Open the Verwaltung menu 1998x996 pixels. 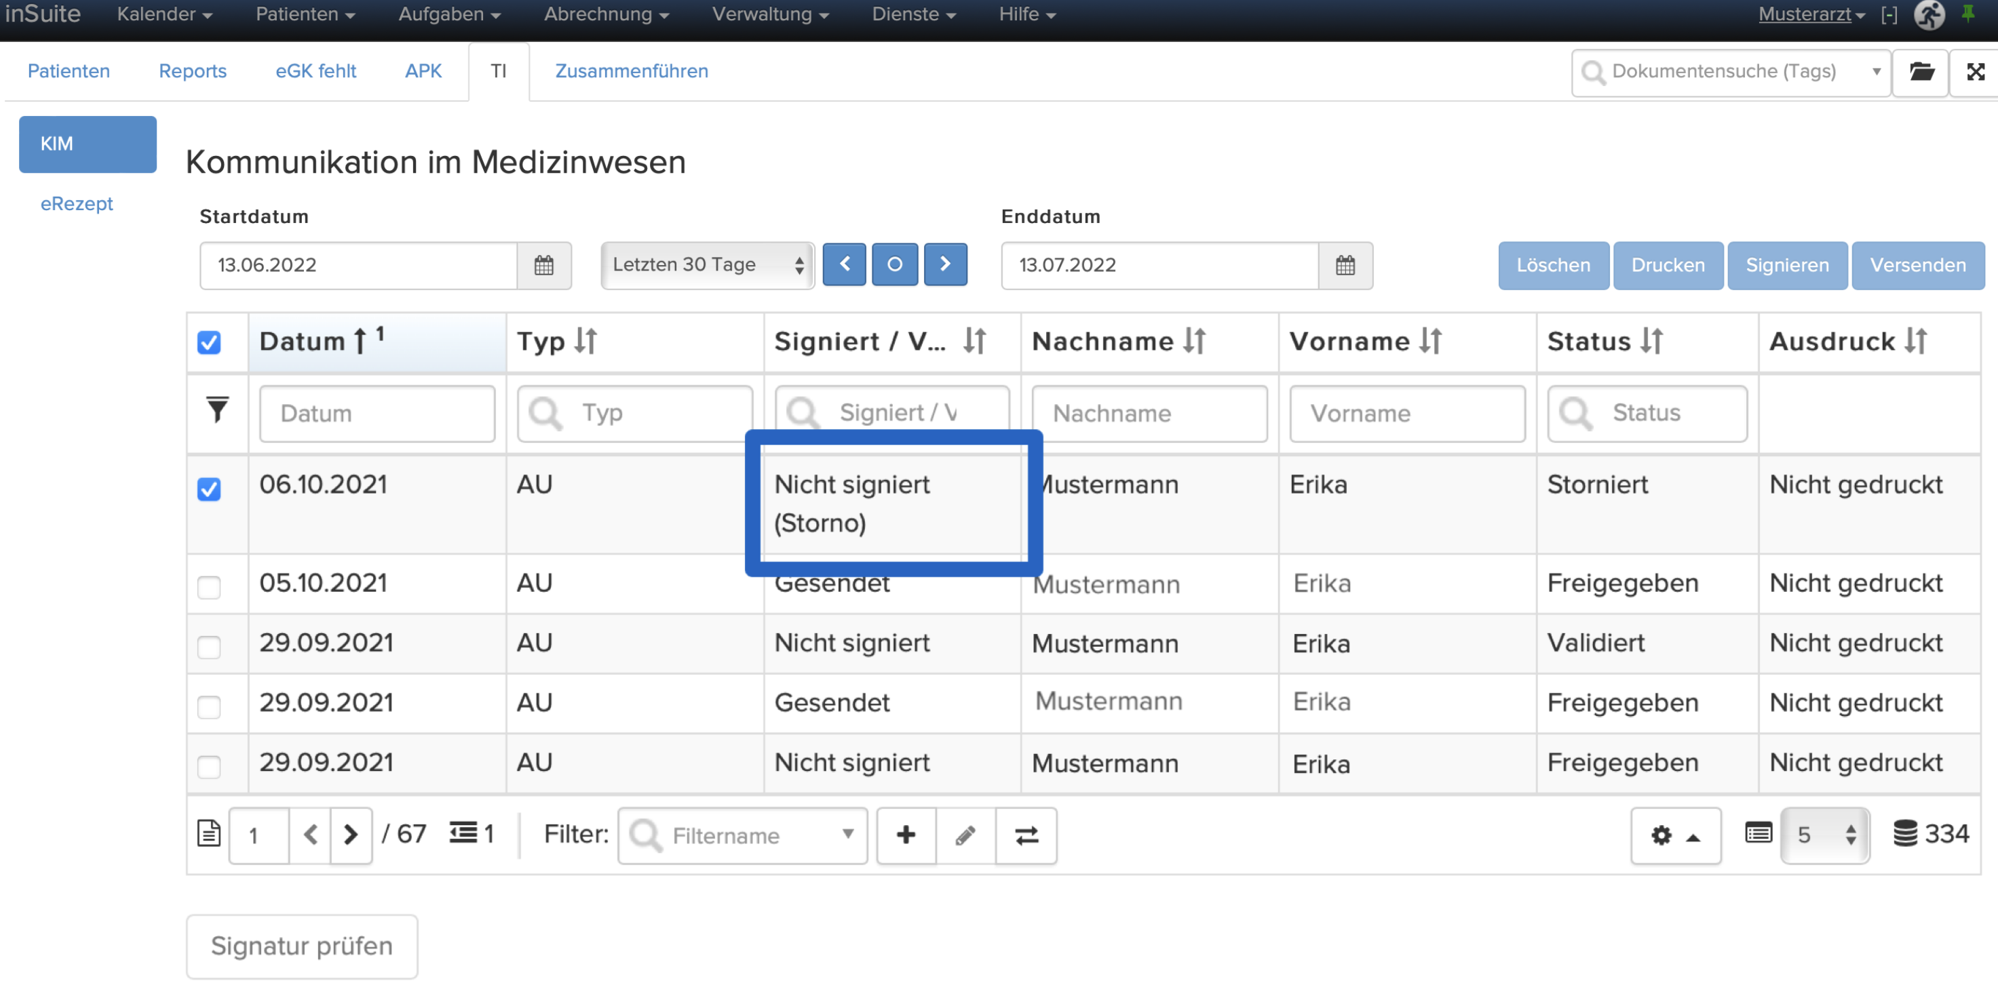[x=770, y=14]
